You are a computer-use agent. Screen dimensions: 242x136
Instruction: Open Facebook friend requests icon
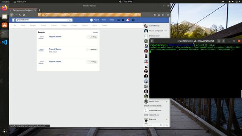pos(118,20)
